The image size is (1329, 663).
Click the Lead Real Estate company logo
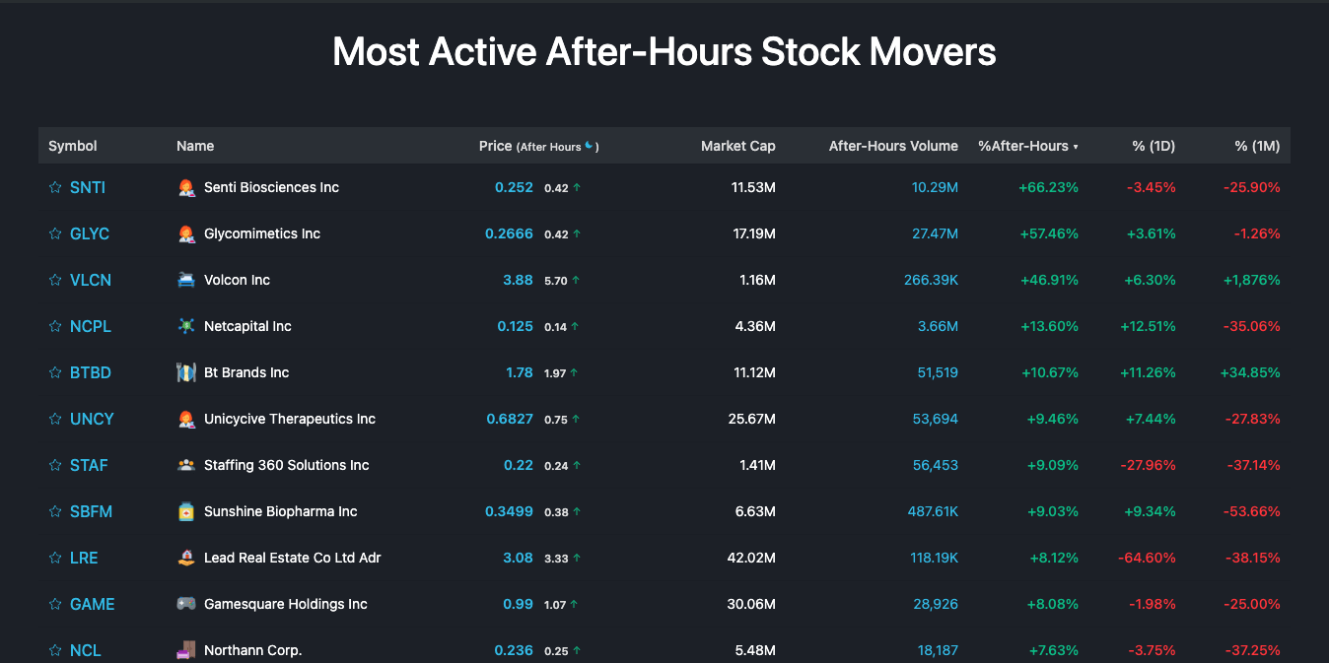[x=186, y=557]
